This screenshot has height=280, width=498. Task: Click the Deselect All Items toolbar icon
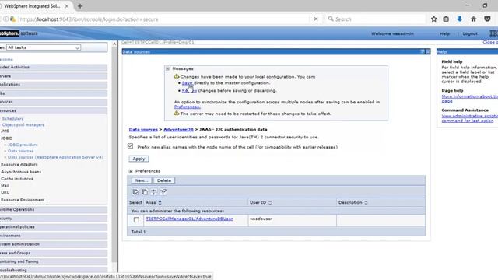click(145, 192)
